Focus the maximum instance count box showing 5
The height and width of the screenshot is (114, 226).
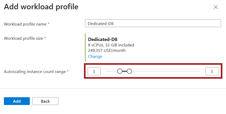(x=212, y=71)
